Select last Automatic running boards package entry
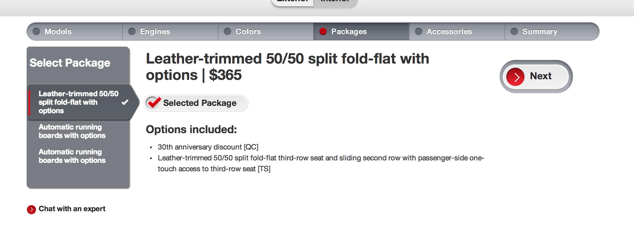The height and width of the screenshot is (233, 634). tap(72, 156)
